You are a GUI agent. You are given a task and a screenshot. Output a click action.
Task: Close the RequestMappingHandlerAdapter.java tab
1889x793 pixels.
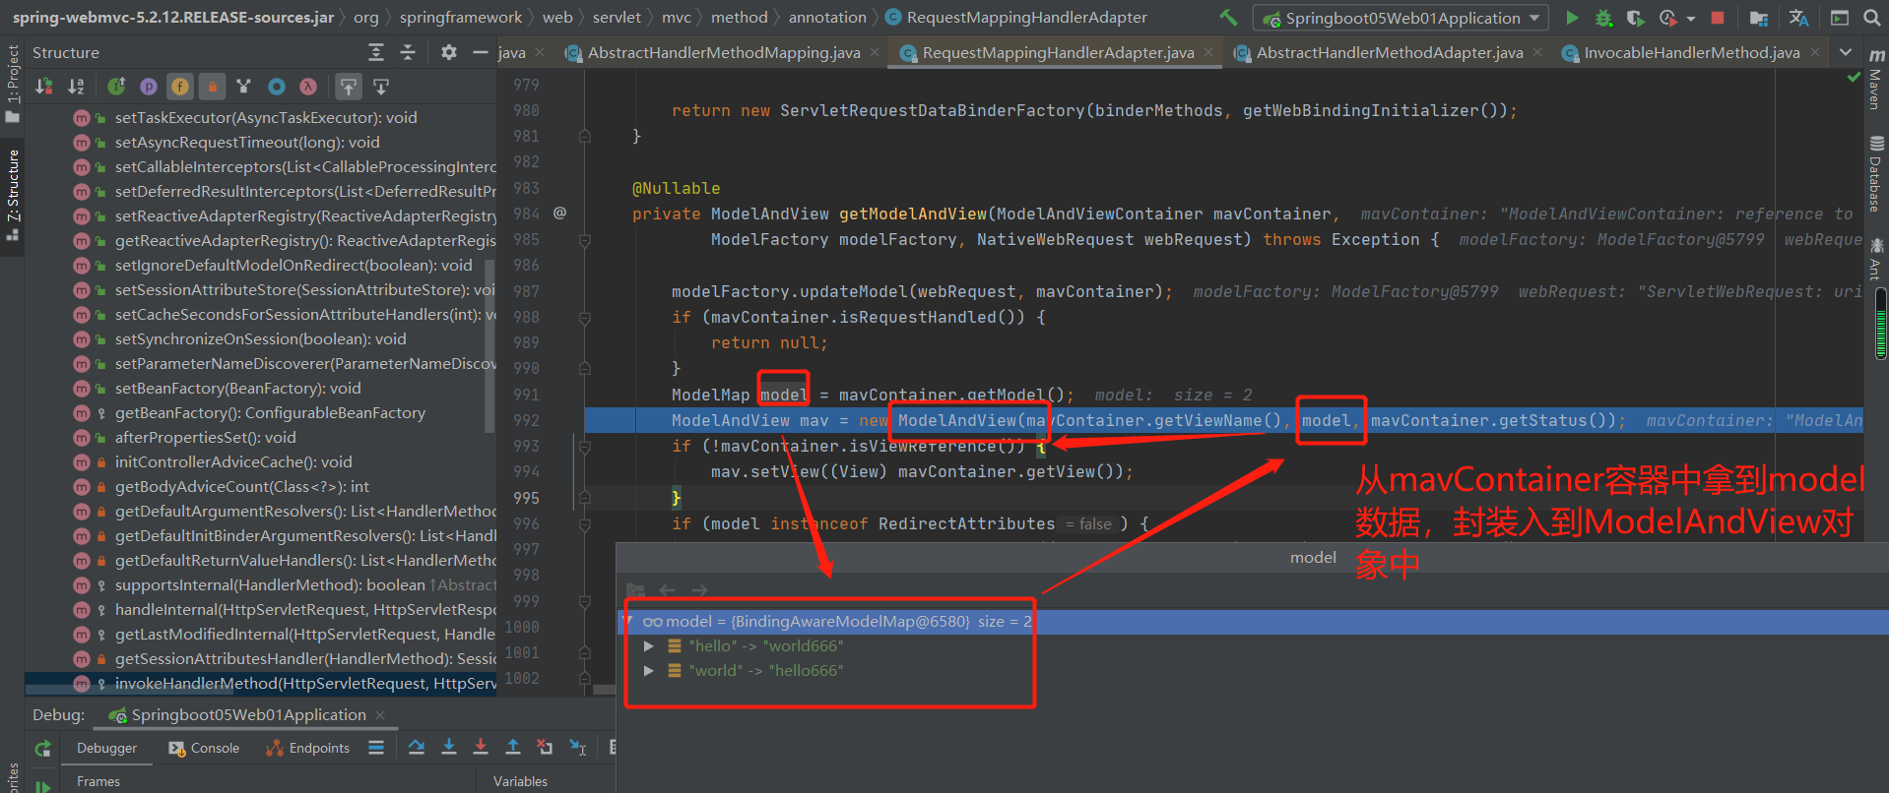1208,52
